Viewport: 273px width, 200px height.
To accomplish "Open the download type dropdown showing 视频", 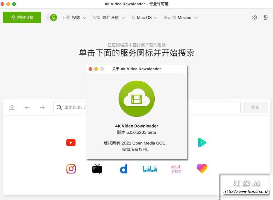I will (x=74, y=17).
